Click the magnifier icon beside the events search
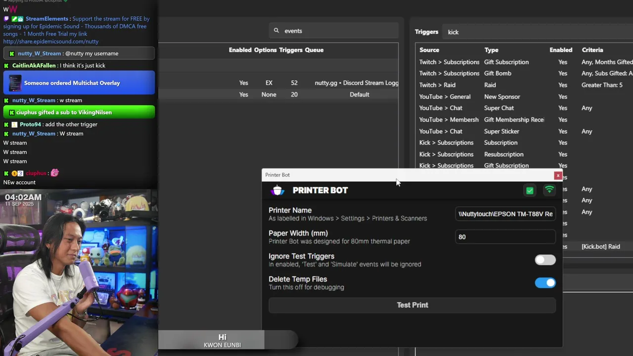633x356 pixels. tap(276, 31)
